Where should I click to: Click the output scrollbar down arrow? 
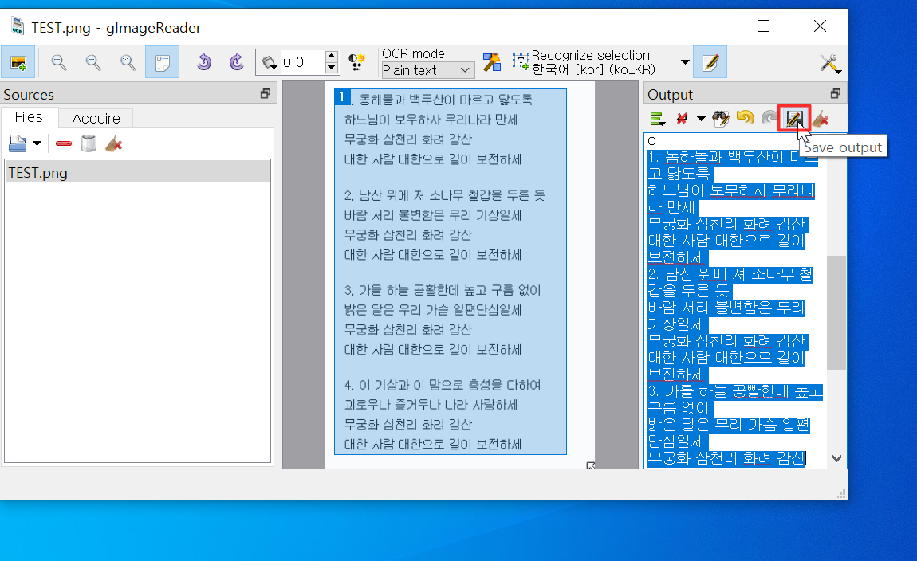[836, 459]
